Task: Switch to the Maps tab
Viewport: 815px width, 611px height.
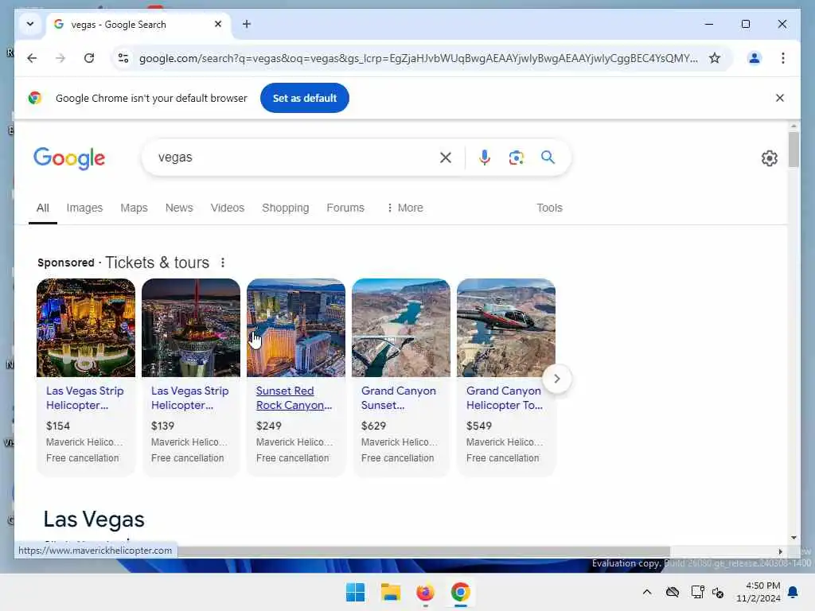Action: pos(134,208)
